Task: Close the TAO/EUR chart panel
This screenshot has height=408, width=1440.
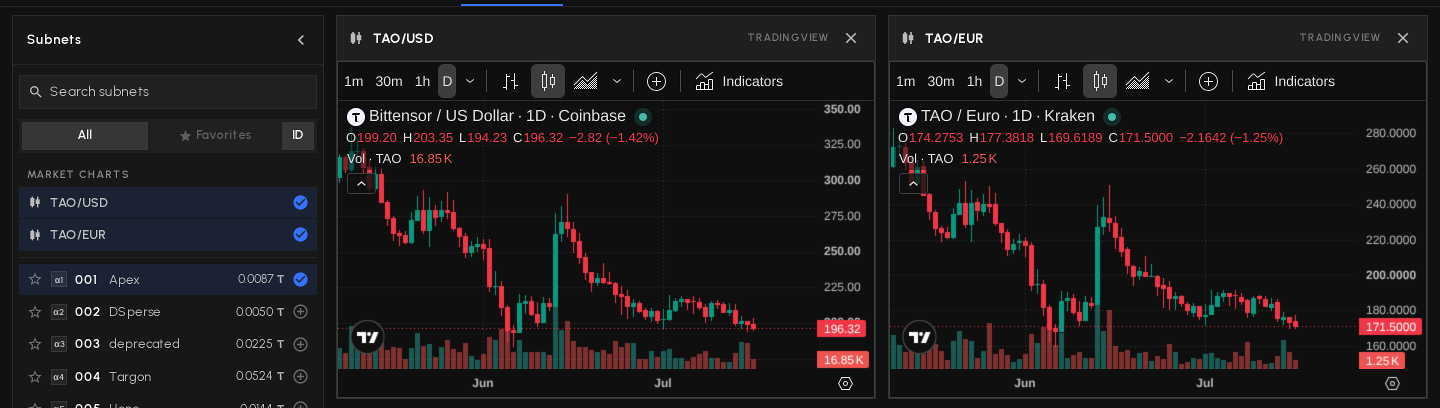Action: (1402, 38)
